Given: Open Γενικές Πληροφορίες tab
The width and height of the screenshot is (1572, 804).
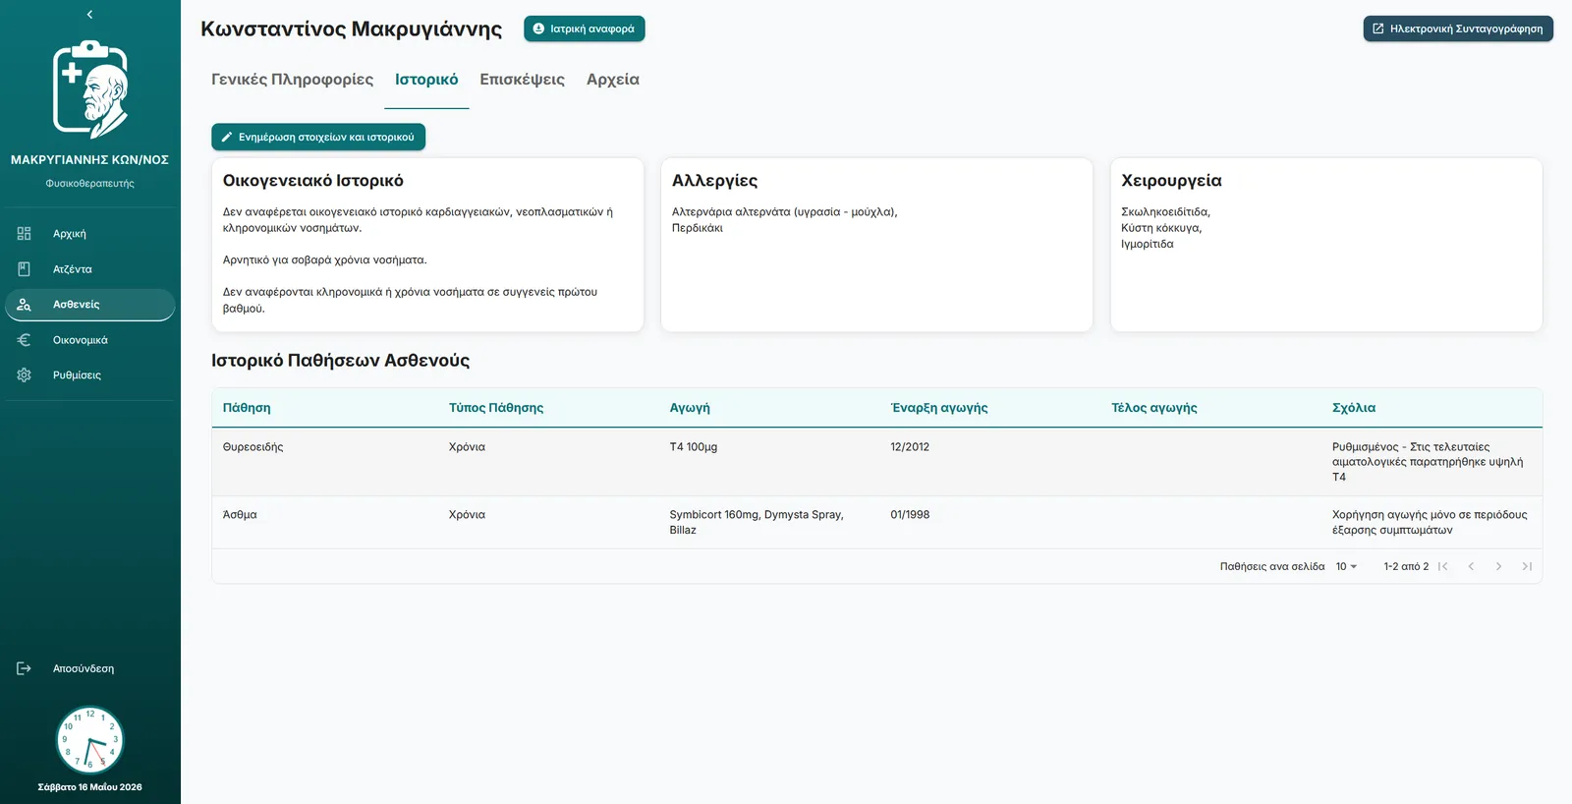Looking at the screenshot, I should (292, 80).
